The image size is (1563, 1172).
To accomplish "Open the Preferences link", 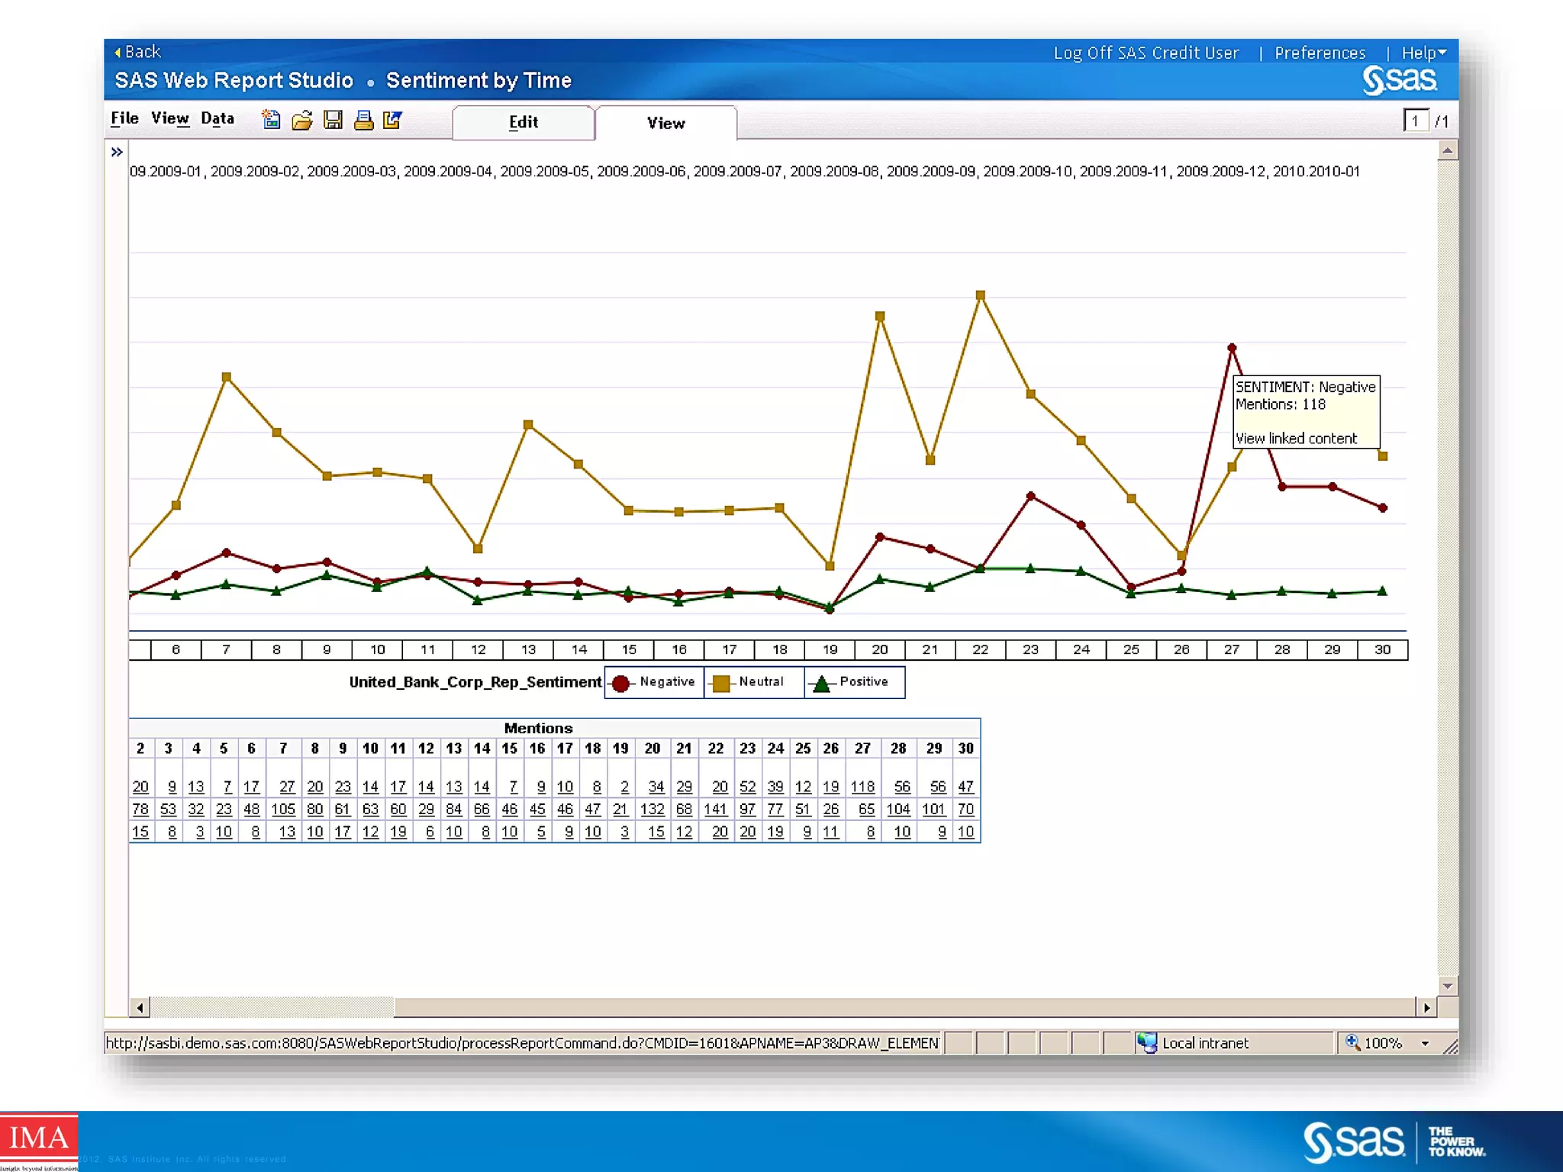I will 1320,53.
